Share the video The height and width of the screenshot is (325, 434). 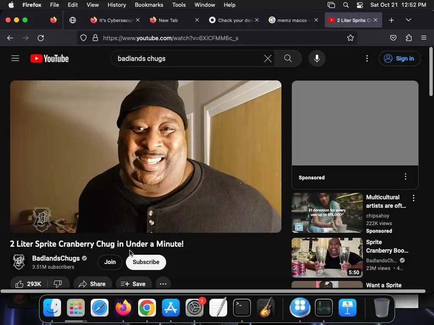[x=92, y=284]
